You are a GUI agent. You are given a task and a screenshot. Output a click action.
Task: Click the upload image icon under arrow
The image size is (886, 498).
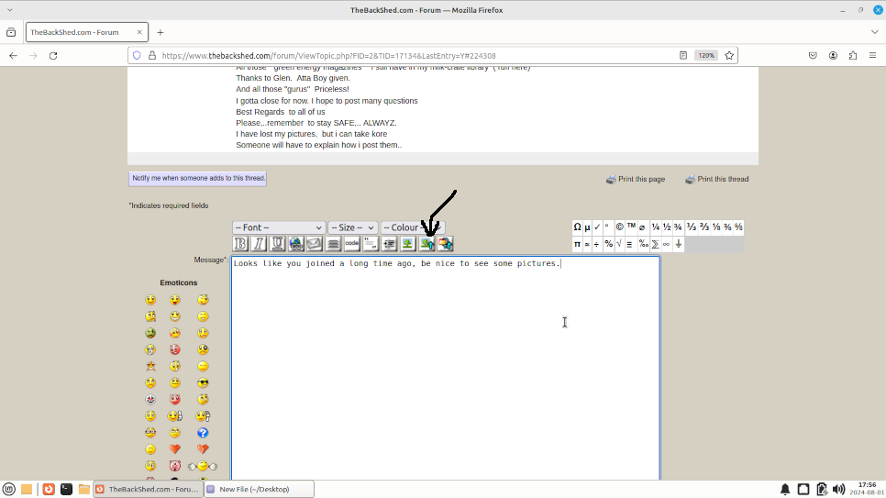point(426,244)
